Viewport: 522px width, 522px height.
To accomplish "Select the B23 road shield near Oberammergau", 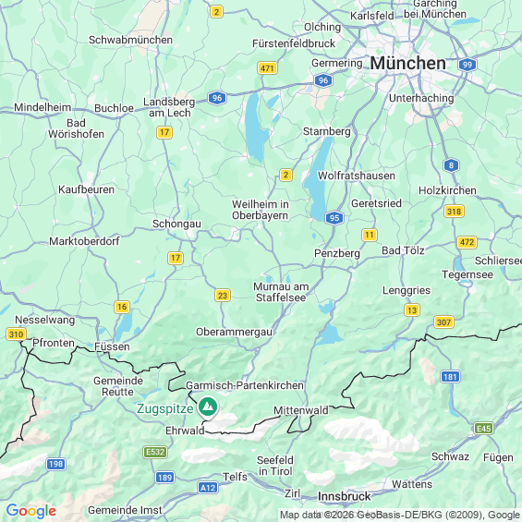I will tap(223, 296).
